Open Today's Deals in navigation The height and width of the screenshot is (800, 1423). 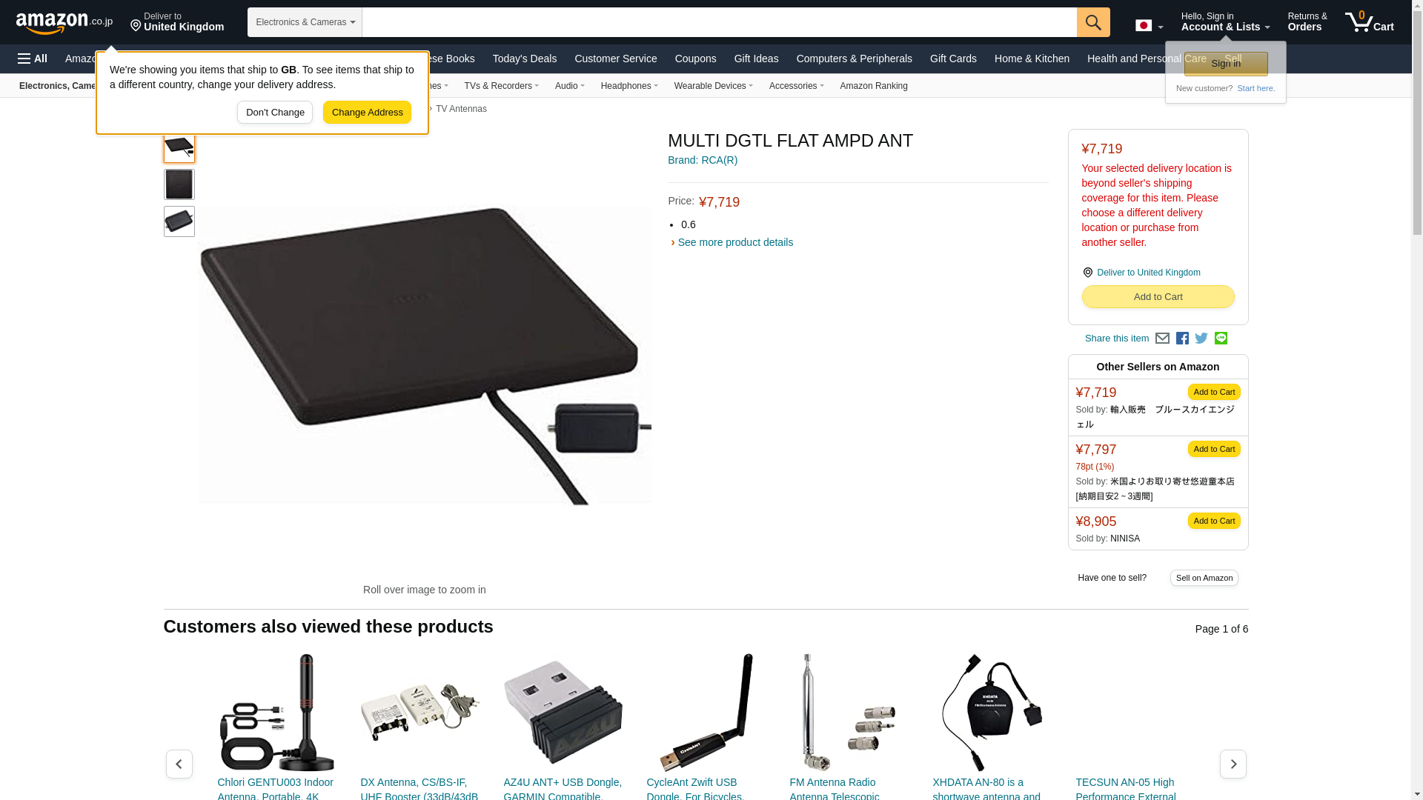(x=525, y=59)
